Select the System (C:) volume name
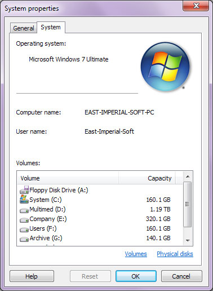The width and height of the screenshot is (213, 291). point(46,200)
